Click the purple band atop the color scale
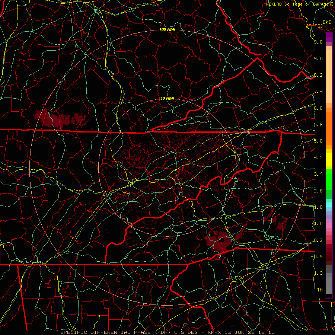Screen dimensions: 335x335 (x=329, y=37)
